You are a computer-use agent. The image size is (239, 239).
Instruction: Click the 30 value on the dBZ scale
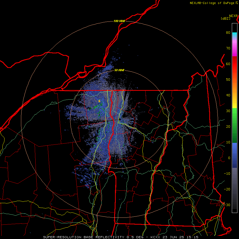pos(228,111)
